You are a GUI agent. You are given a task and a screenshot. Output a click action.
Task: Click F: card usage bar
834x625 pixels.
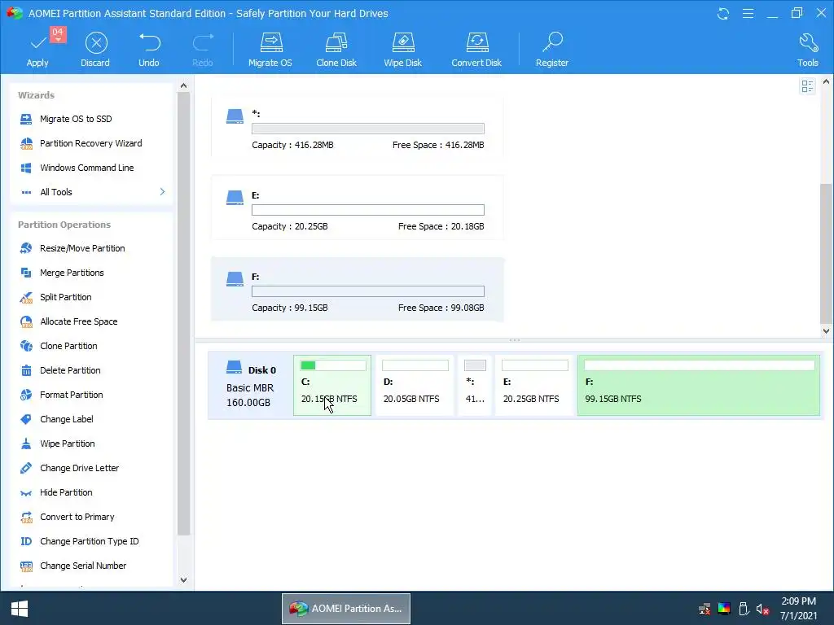(368, 291)
